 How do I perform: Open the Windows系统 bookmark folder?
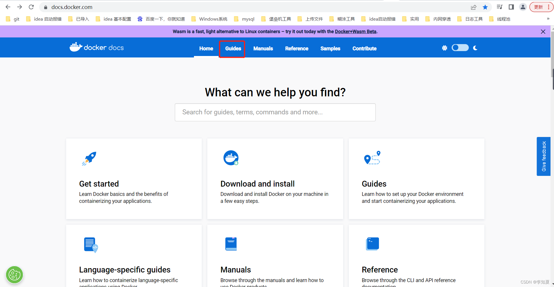209,19
